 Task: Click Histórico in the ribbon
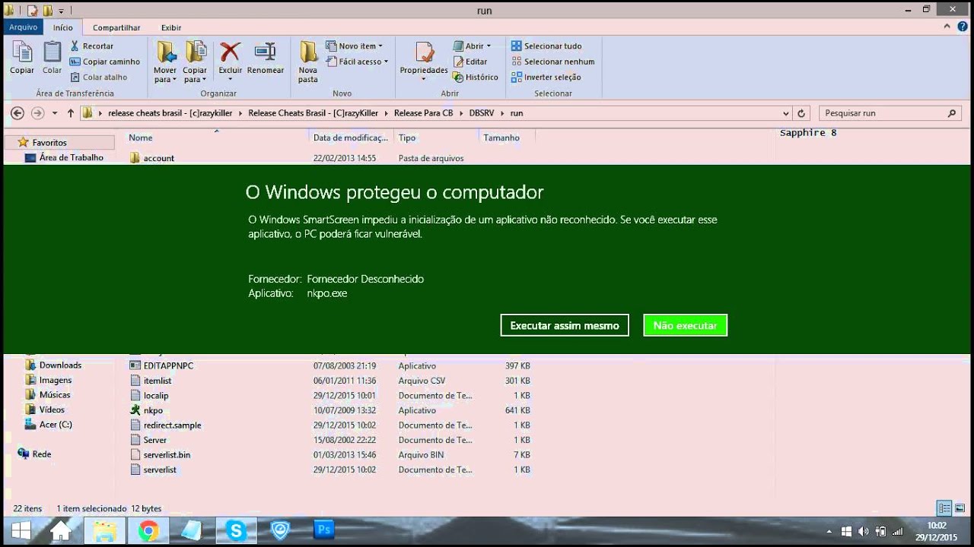(x=476, y=77)
